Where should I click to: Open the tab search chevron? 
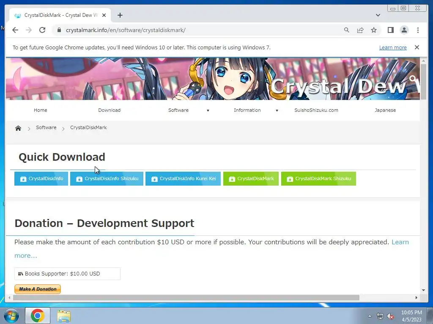point(378,15)
